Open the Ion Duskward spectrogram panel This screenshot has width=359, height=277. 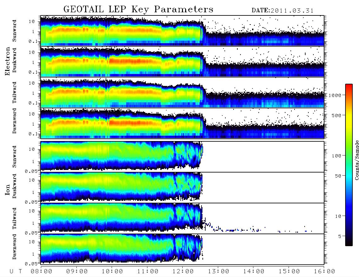pyautogui.click(x=182, y=187)
